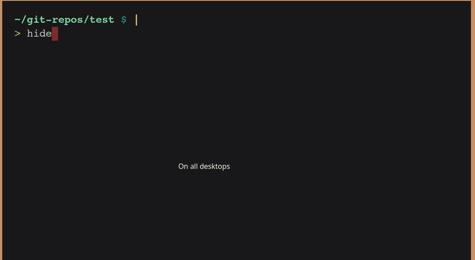Click the yellow vertical bar after the dollar sign
The height and width of the screenshot is (260, 475).
[136, 20]
